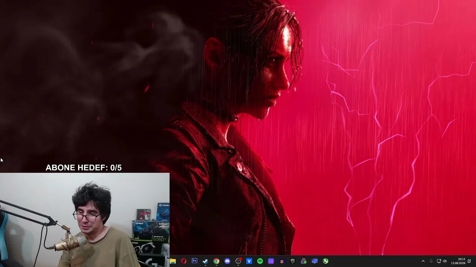The image size is (476, 267).
Task: Open the blue round icon left of Epic Games
Action: [282, 261]
